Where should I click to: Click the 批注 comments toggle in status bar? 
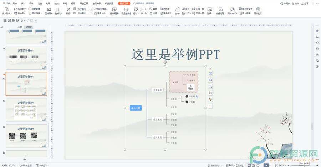pyautogui.click(x=240, y=165)
